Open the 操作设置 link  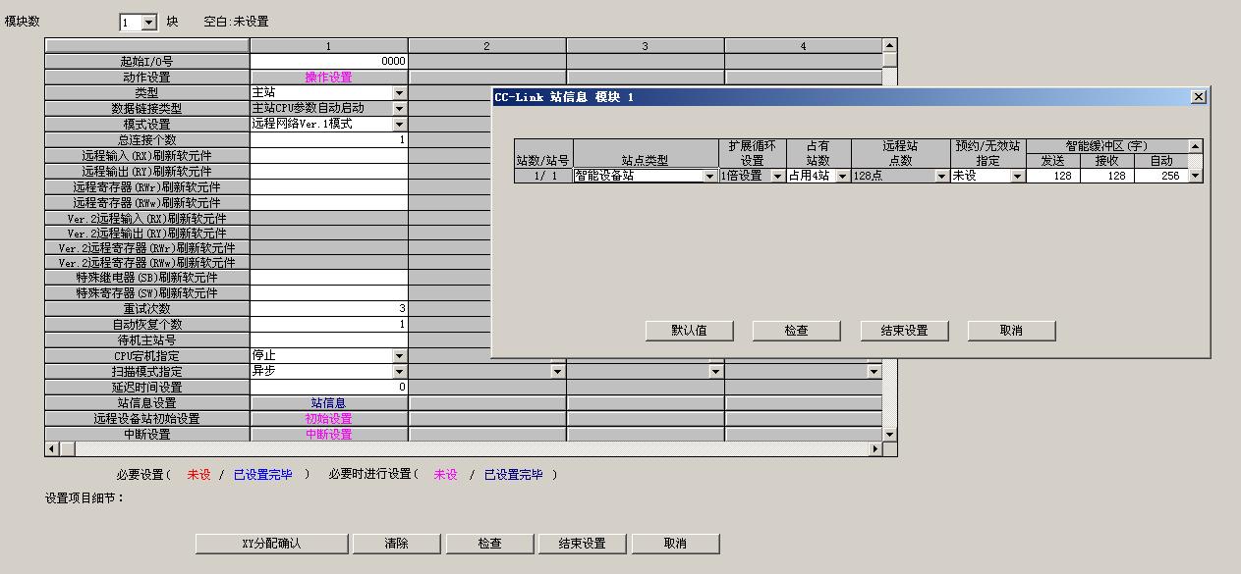tap(328, 78)
